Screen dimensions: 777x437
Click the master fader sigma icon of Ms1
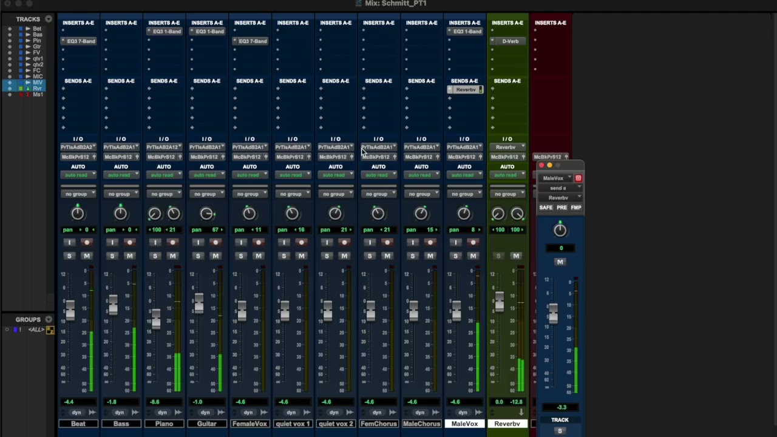[27, 95]
